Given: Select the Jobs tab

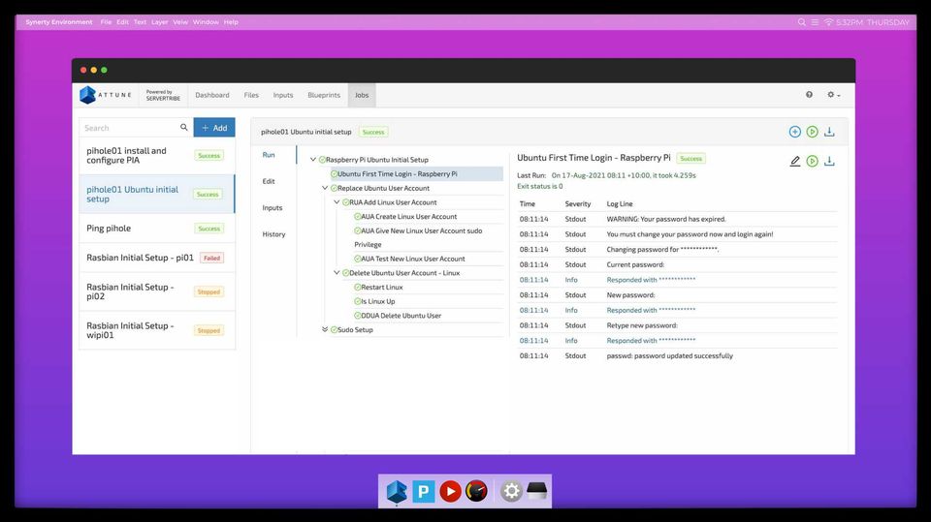Looking at the screenshot, I should pos(362,95).
